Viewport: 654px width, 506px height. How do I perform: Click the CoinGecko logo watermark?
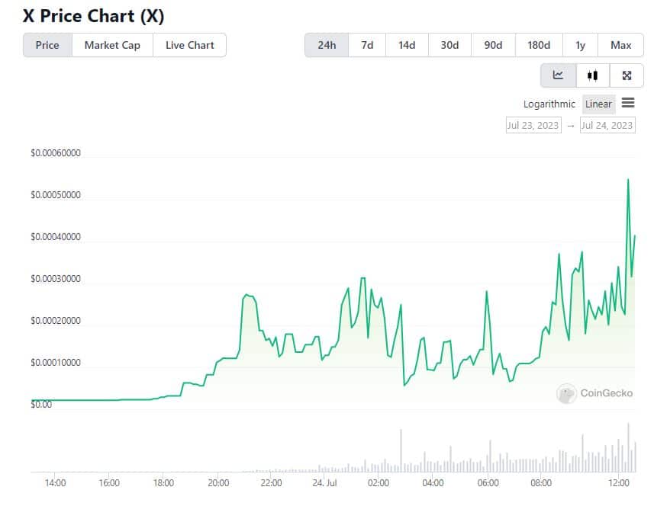pyautogui.click(x=595, y=393)
